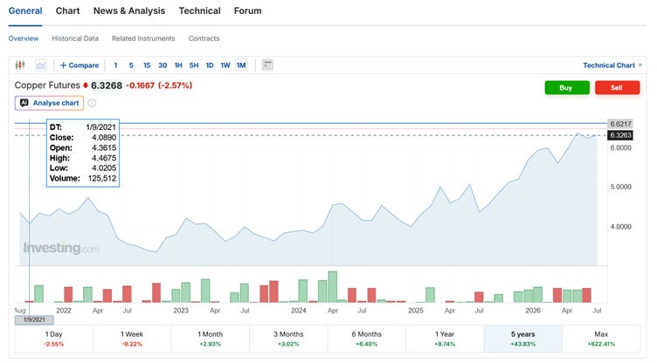Select the 1W interval

225,65
